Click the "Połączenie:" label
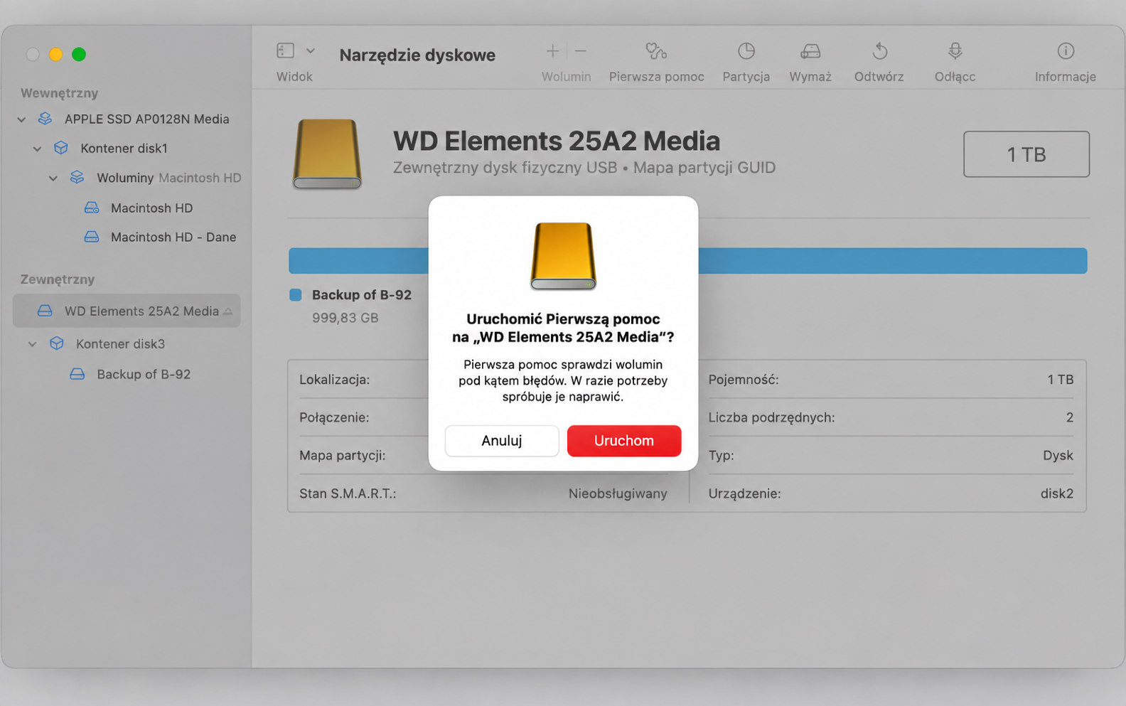The image size is (1126, 706). 334,417
